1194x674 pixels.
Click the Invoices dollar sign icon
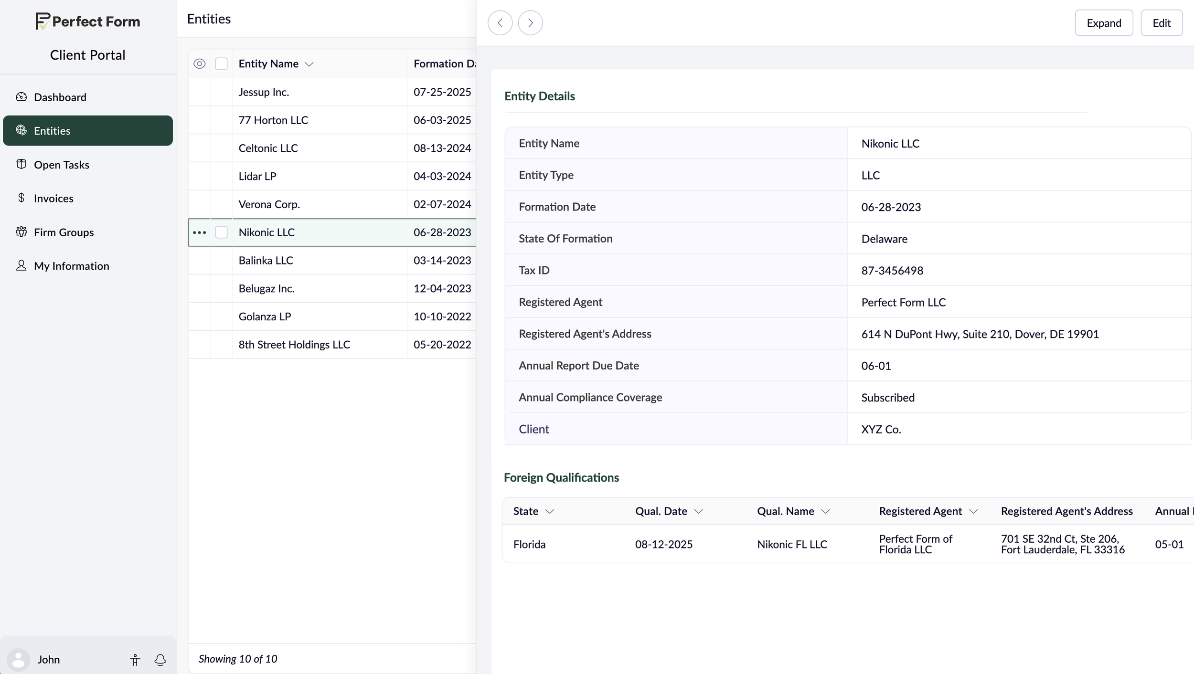pos(21,198)
